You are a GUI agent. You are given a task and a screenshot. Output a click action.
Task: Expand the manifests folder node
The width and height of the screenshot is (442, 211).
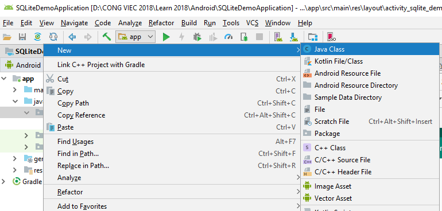click(15, 90)
